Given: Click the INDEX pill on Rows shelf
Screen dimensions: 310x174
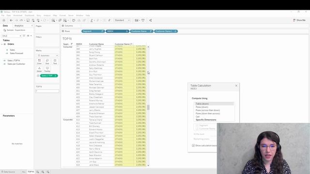Looking at the screenshot, I should 117,31.
